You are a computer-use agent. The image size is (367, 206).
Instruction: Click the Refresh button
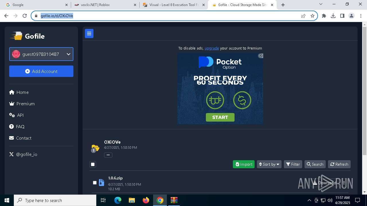[339, 164]
